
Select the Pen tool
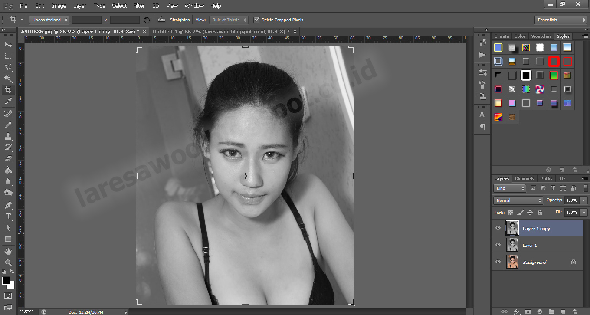[8, 205]
